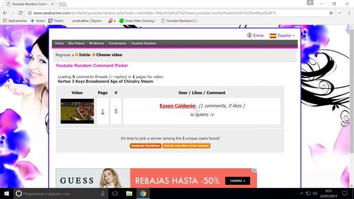Open Eyson Calderón user link

[x=178, y=106]
